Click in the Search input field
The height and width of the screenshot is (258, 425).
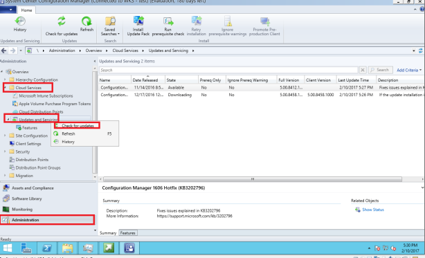click(228, 70)
